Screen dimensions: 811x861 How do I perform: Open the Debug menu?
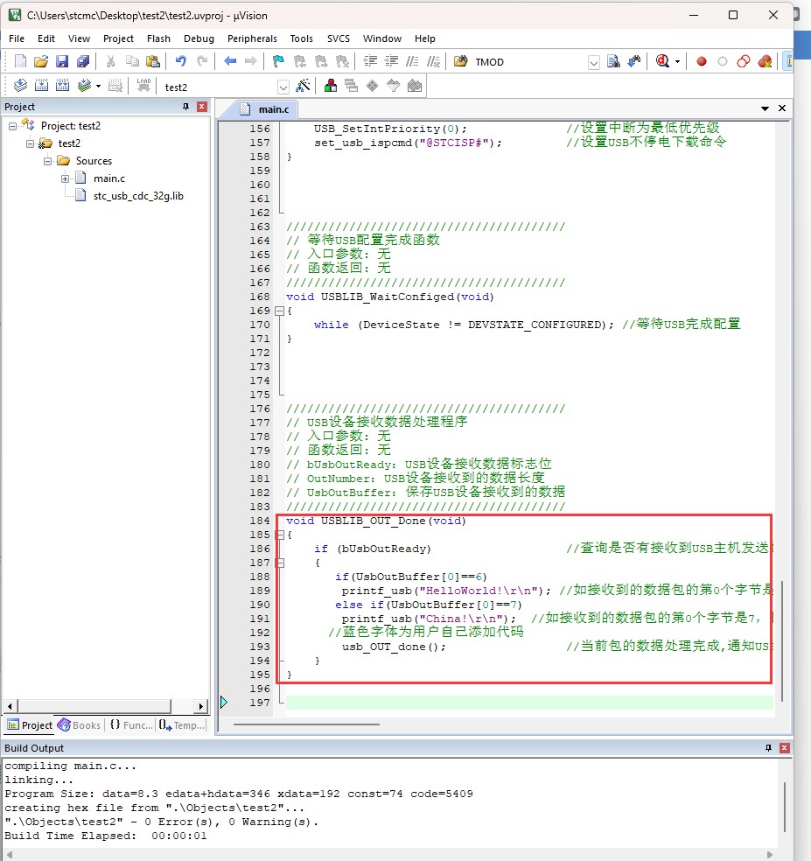click(x=199, y=38)
